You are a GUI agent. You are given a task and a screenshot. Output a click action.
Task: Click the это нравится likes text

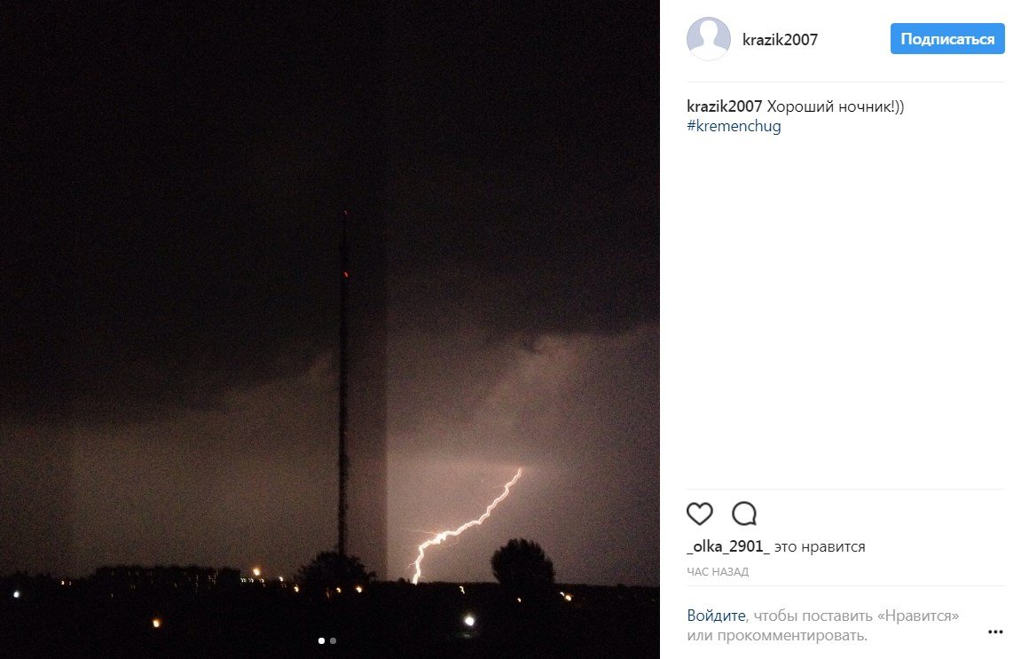coord(820,546)
